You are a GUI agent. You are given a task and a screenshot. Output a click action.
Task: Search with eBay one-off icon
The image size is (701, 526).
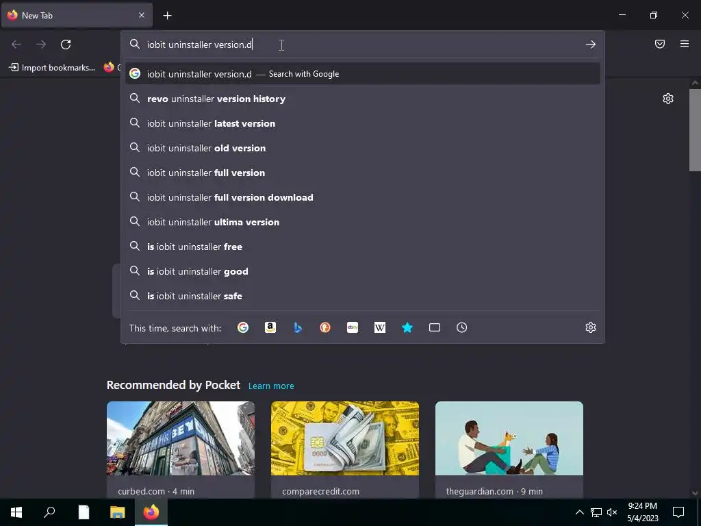click(x=353, y=328)
